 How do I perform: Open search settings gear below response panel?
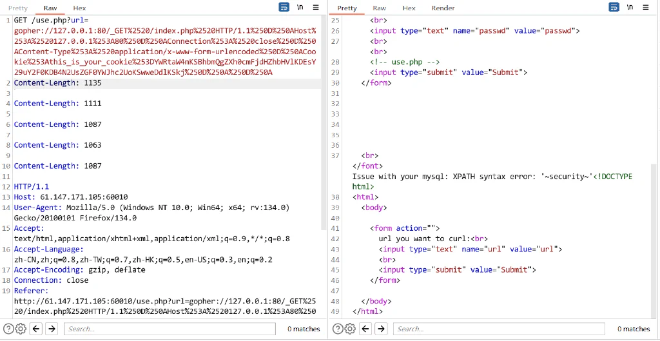point(350,329)
